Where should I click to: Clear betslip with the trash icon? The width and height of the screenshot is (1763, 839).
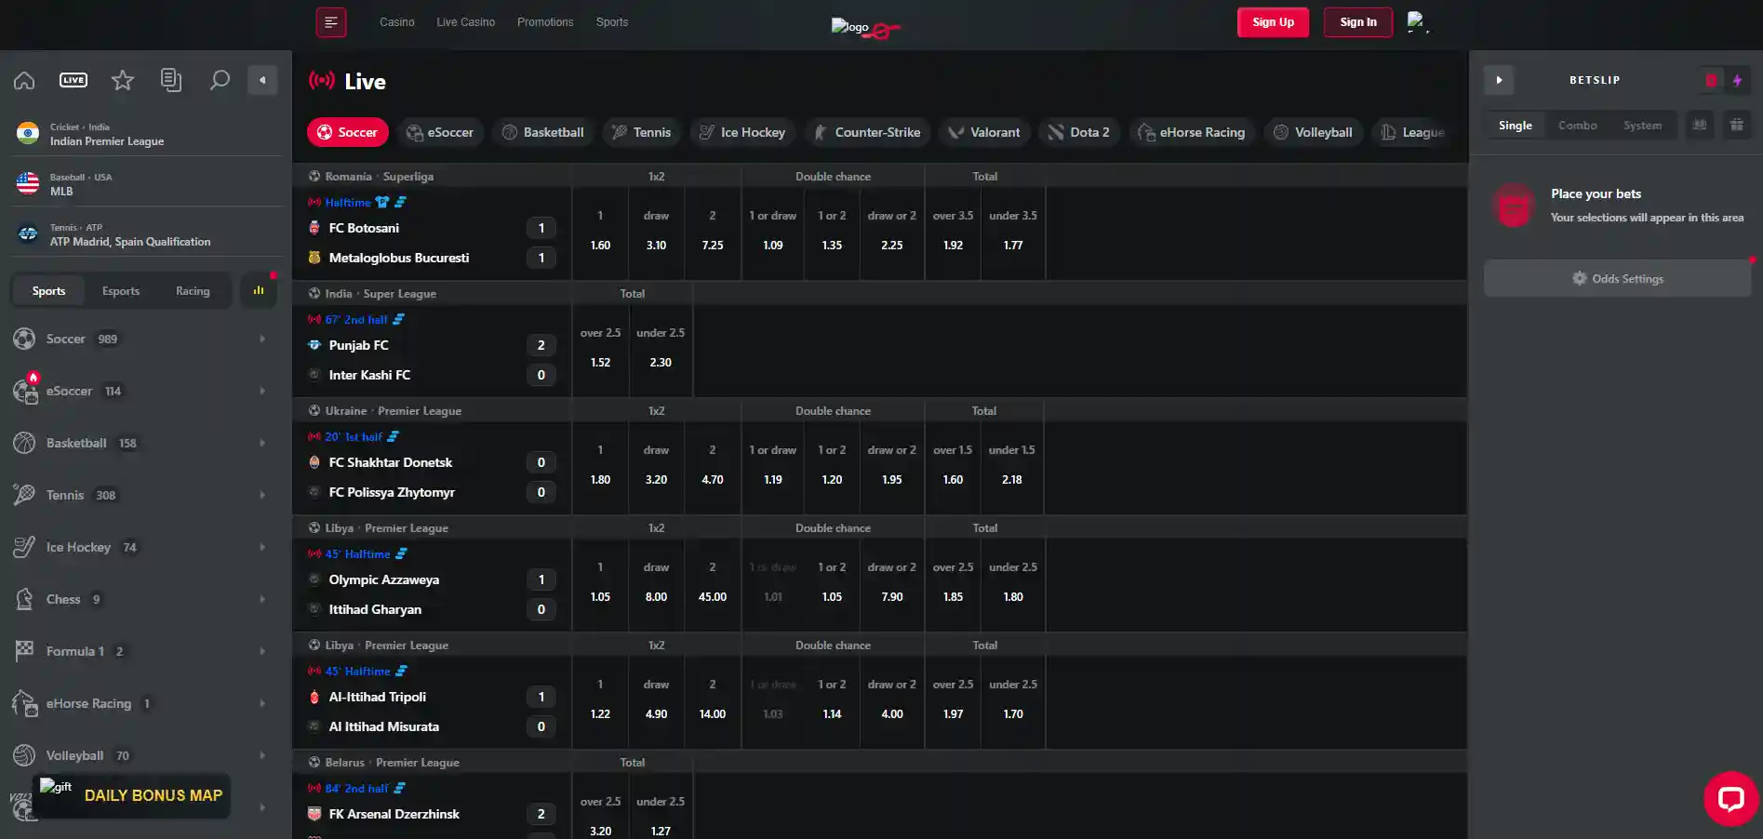pos(1711,81)
